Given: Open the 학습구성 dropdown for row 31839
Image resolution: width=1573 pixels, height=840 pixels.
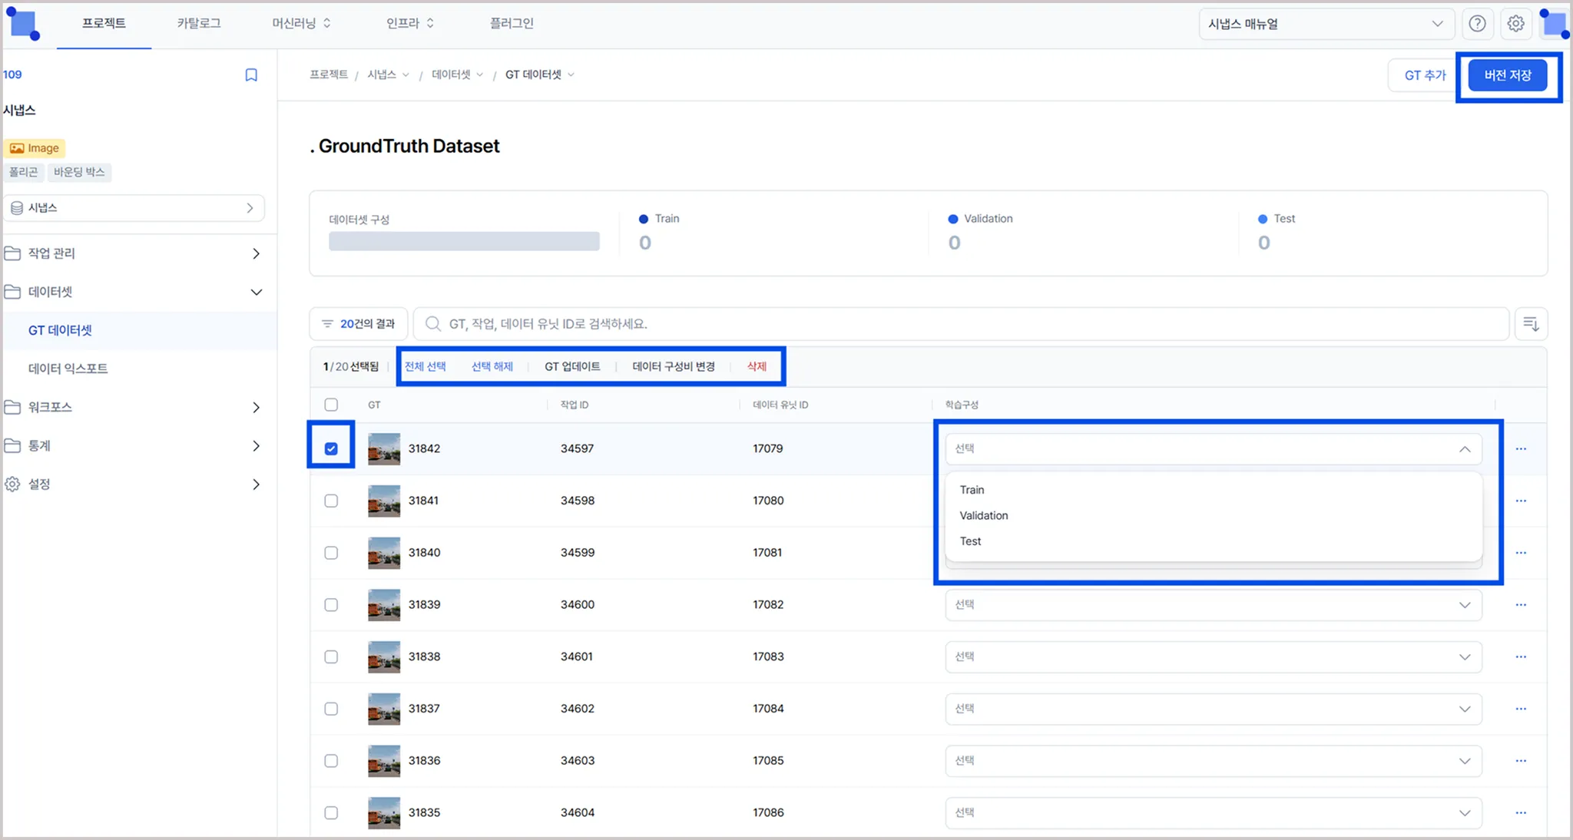Looking at the screenshot, I should (x=1213, y=605).
